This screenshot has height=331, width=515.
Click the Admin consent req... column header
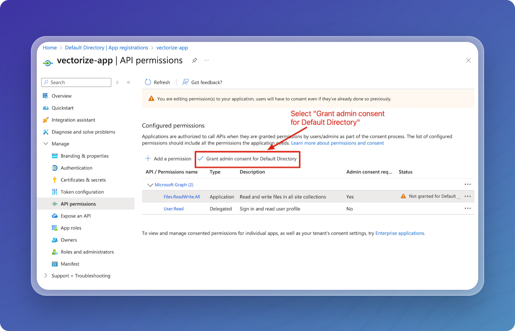click(369, 172)
